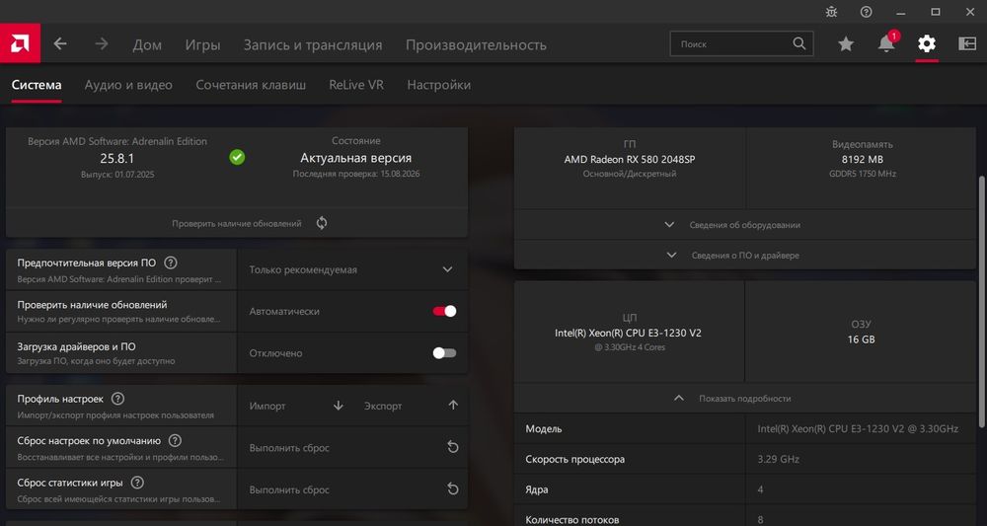Screen dimensions: 987x526
Task: Click GDDR5 1750 MHz memory text
Action: 862,174
